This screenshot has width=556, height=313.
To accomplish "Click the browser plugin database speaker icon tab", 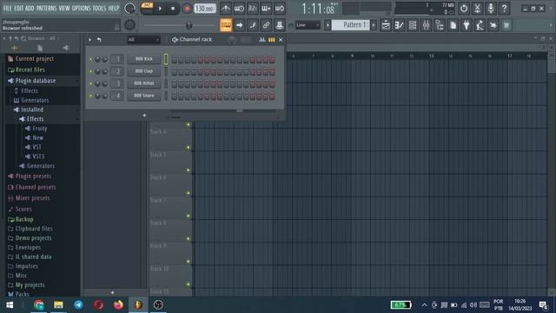I will click(x=66, y=48).
